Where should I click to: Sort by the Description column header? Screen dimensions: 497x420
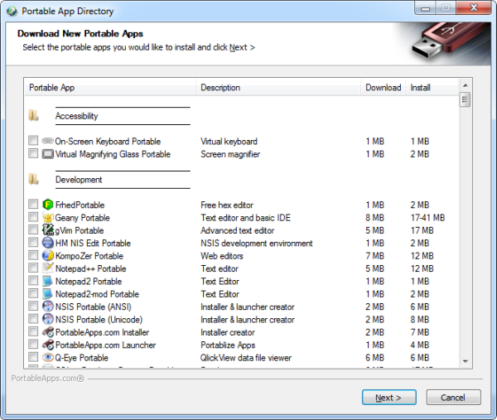click(x=278, y=87)
